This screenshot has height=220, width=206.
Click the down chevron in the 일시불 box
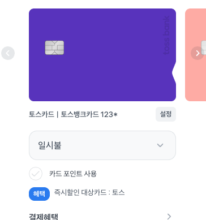160,145
